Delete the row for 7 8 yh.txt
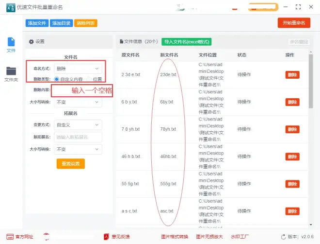 click(292, 129)
